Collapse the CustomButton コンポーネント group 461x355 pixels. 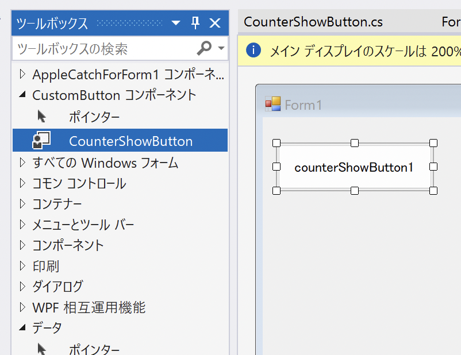(x=22, y=94)
